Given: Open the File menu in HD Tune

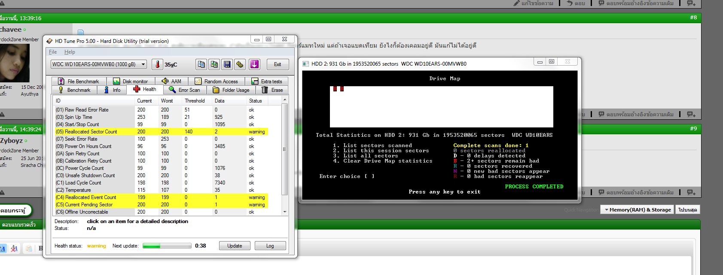Looking at the screenshot, I should (53, 52).
